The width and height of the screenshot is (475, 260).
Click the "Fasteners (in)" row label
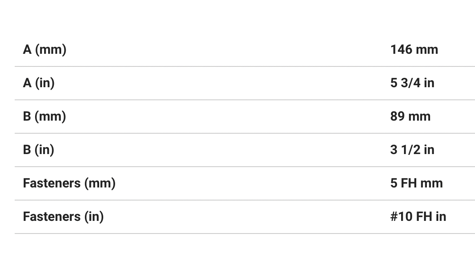point(63,217)
